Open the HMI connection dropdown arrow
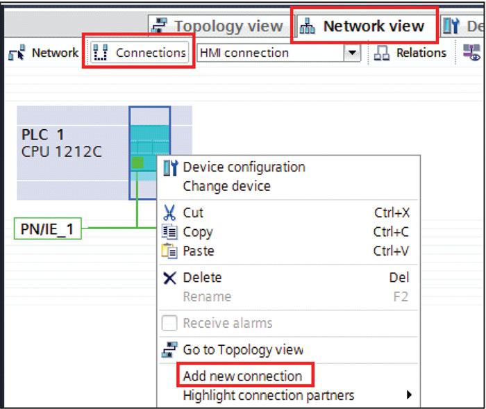 click(x=353, y=53)
